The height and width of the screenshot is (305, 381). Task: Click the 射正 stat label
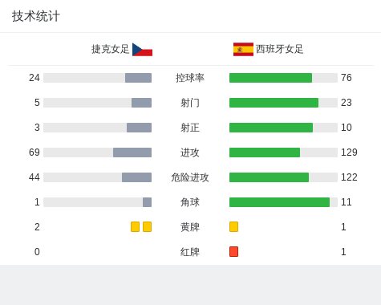pos(190,128)
